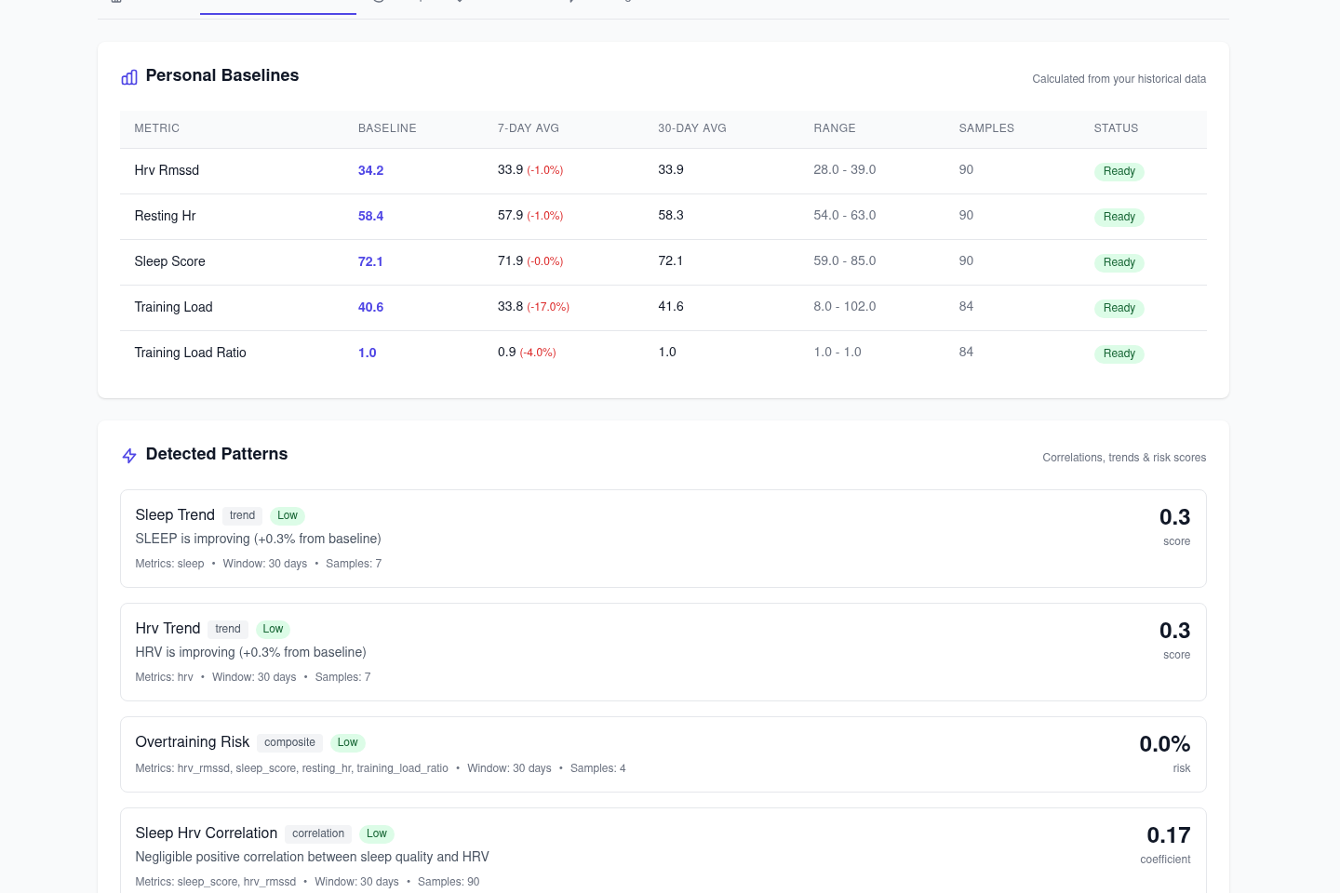The height and width of the screenshot is (893, 1340).
Task: Click the Sleep Score baseline value 72.1
Action: click(x=370, y=261)
